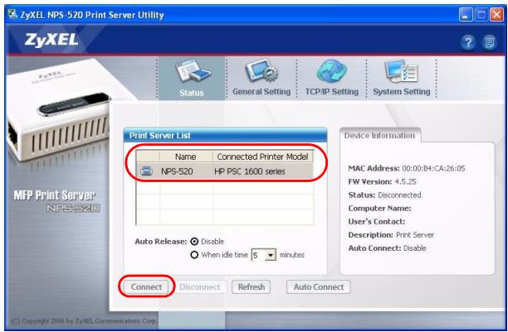
Task: Click Auto Connect: Disable info text
Action: tap(387, 248)
